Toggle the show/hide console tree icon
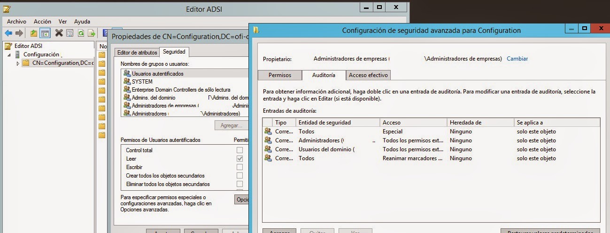The image size is (610, 233). (45, 33)
